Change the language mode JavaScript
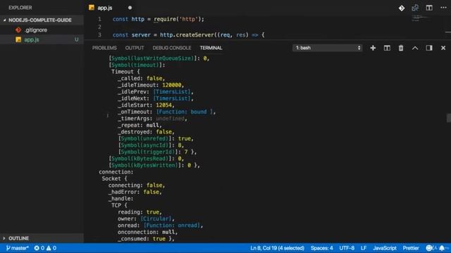 pos(385,248)
